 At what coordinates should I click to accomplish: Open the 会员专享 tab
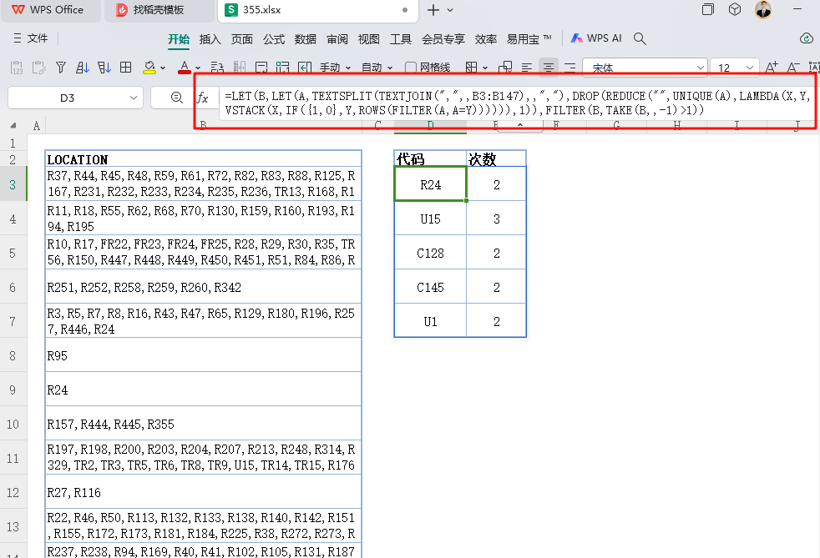[443, 39]
